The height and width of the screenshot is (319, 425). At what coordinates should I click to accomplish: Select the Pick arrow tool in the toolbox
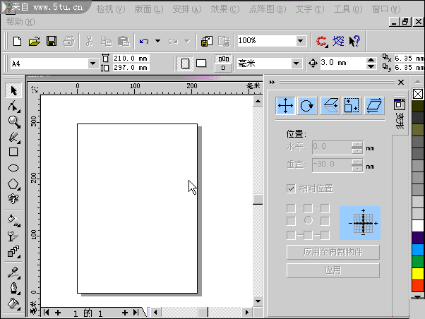(x=13, y=91)
